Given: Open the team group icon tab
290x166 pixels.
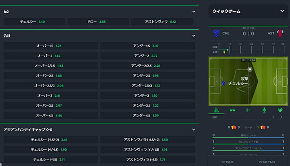Looking at the screenshot, I should click(x=280, y=110).
